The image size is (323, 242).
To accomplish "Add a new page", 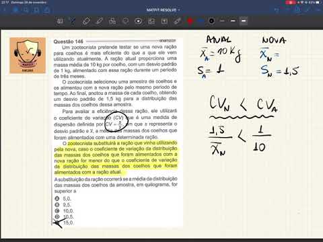I will (x=297, y=10).
